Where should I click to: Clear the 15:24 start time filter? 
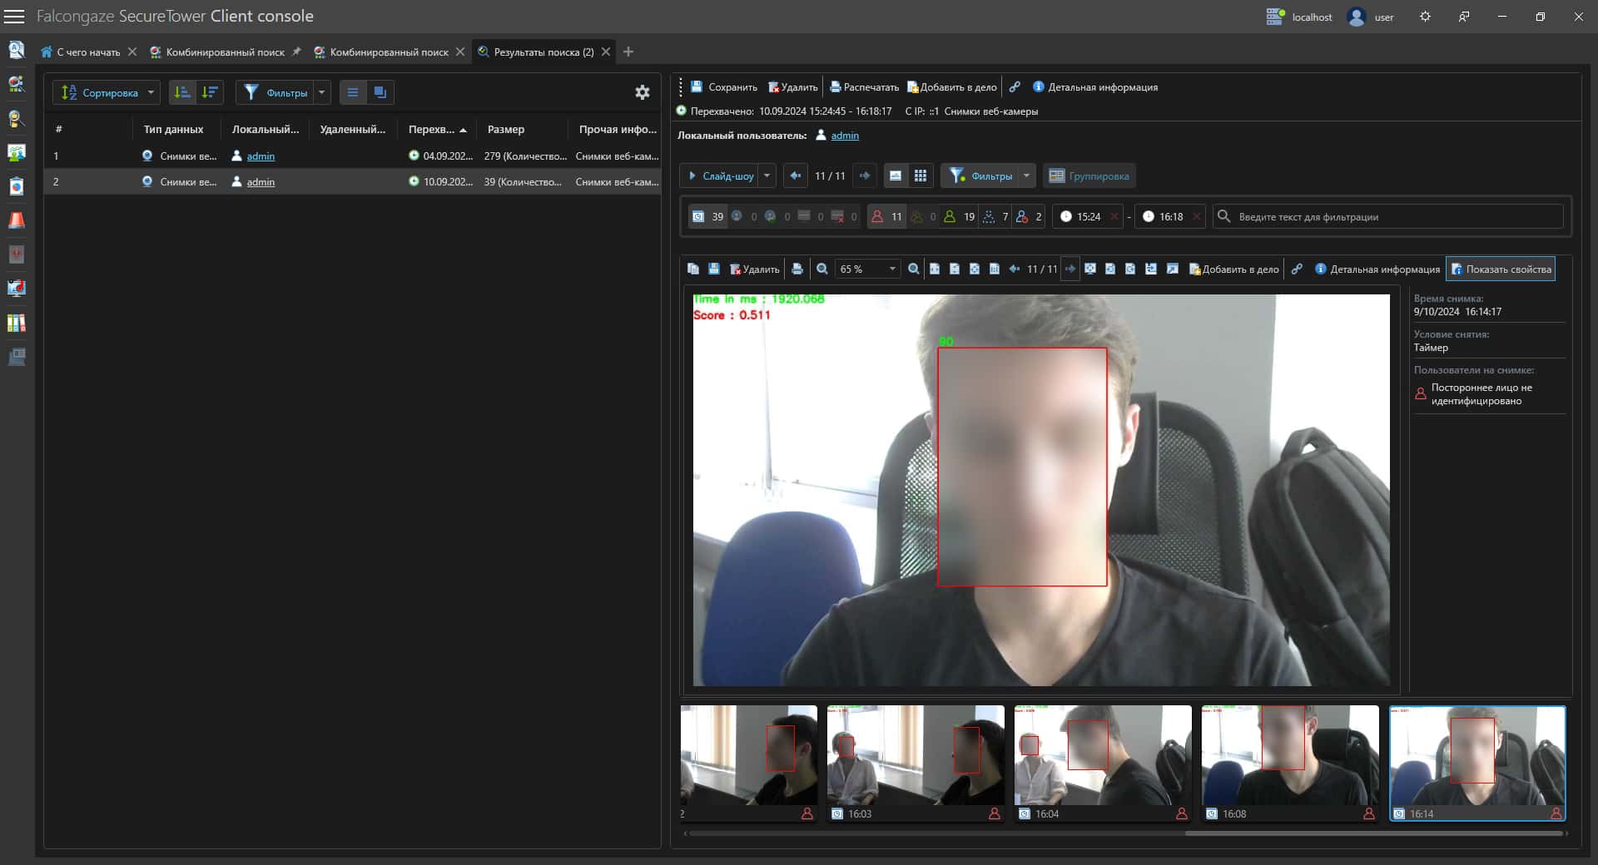tap(1114, 216)
